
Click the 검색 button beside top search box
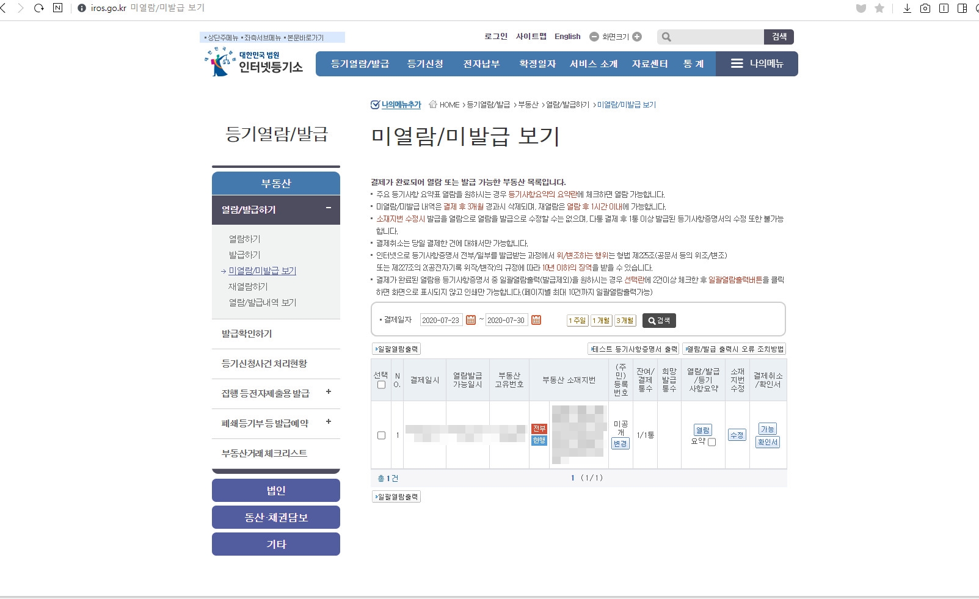pyautogui.click(x=779, y=37)
